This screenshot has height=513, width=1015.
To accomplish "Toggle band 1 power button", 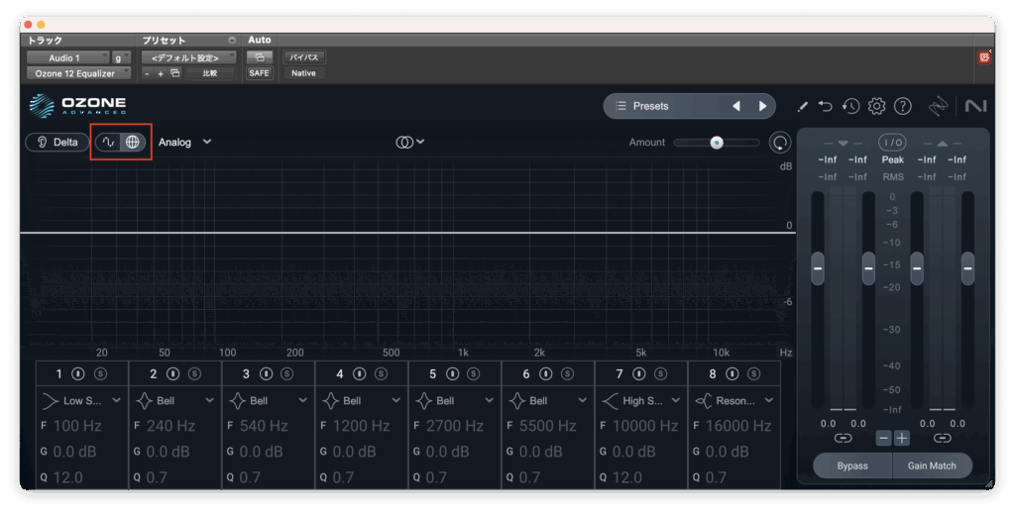I will click(x=80, y=374).
